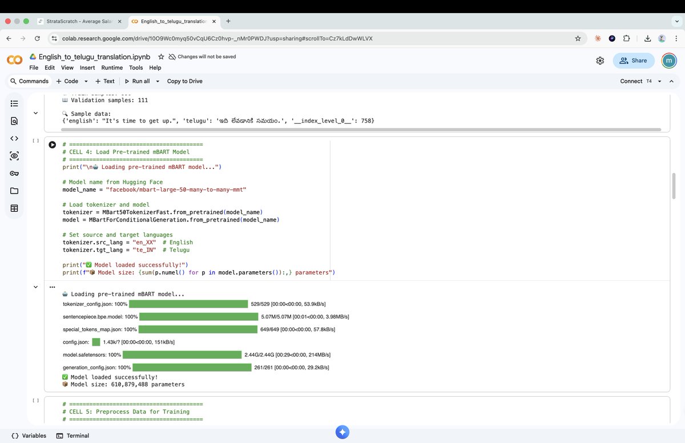This screenshot has height=443, width=685.
Task: Star the notebook title
Action: 161,57
